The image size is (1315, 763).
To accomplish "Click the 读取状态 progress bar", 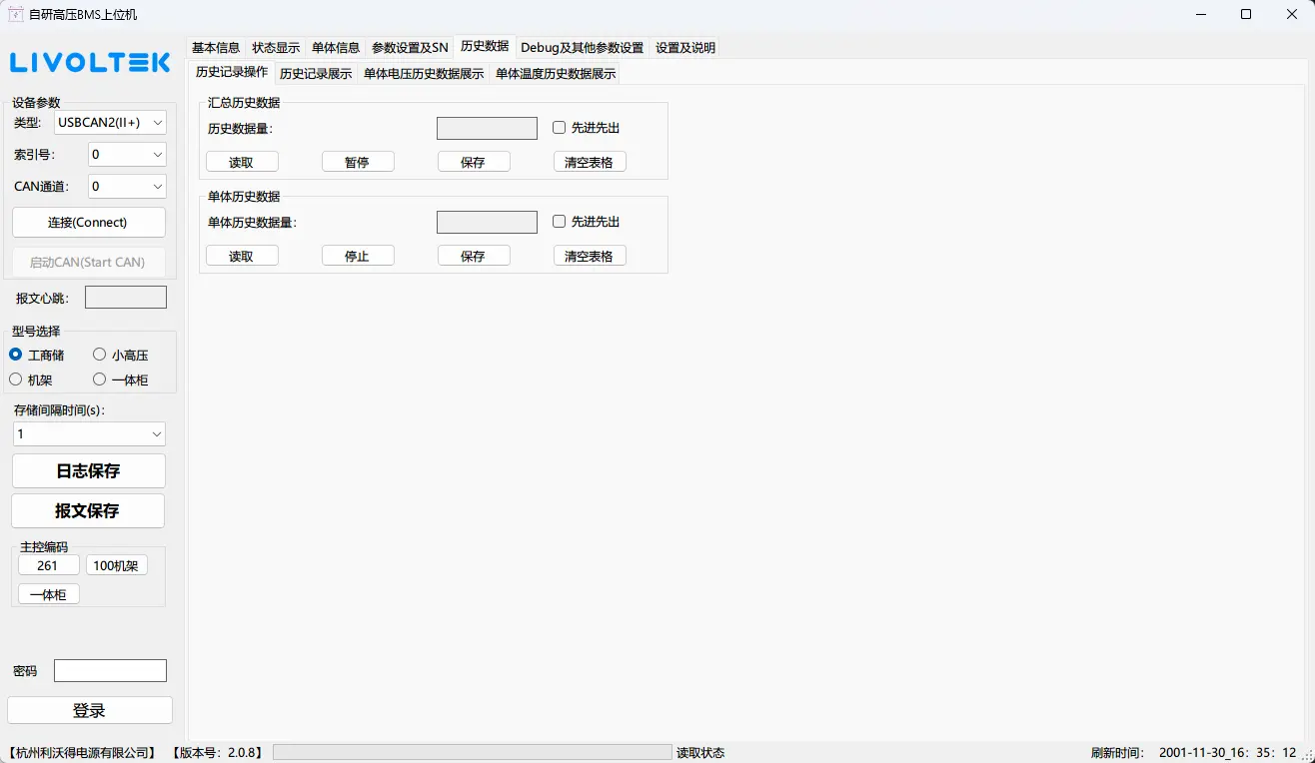I will pos(473,752).
